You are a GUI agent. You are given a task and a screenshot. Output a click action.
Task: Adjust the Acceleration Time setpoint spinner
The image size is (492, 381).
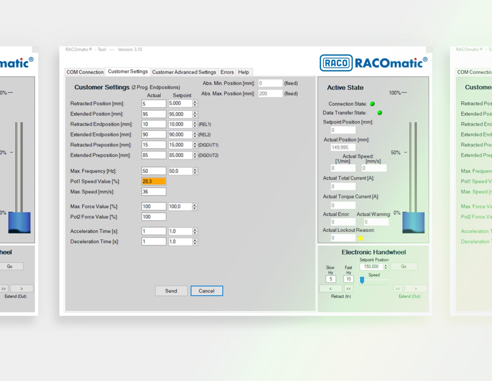click(195, 231)
